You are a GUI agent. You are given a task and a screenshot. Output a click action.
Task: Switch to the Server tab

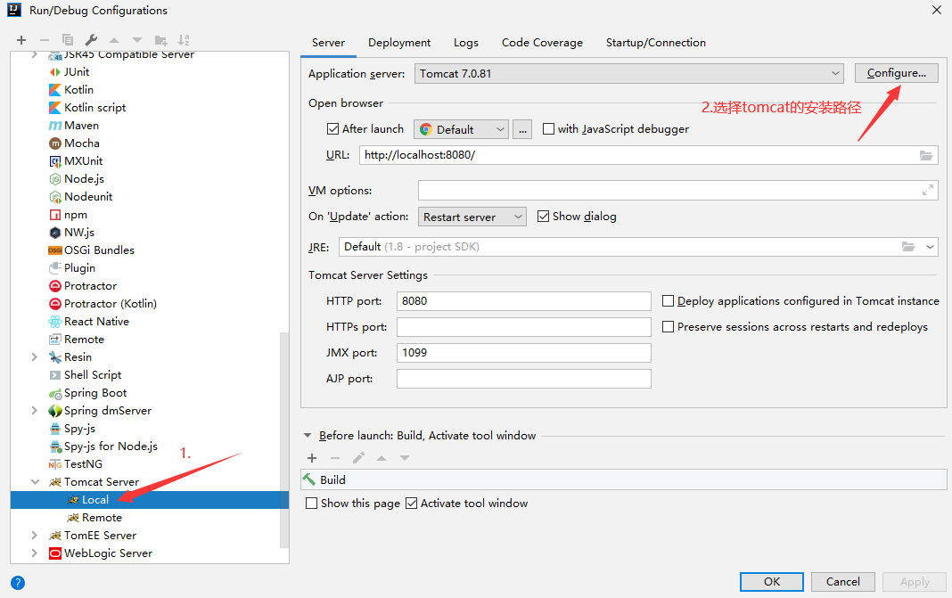point(328,43)
